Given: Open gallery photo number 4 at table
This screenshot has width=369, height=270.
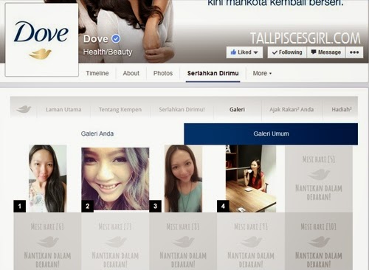Looking at the screenshot, I should point(251,179).
